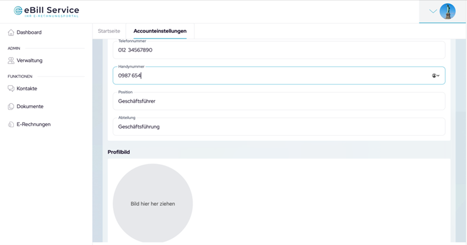Image resolution: width=467 pixels, height=245 pixels.
Task: Open the Dokumente text link
Action: point(30,106)
